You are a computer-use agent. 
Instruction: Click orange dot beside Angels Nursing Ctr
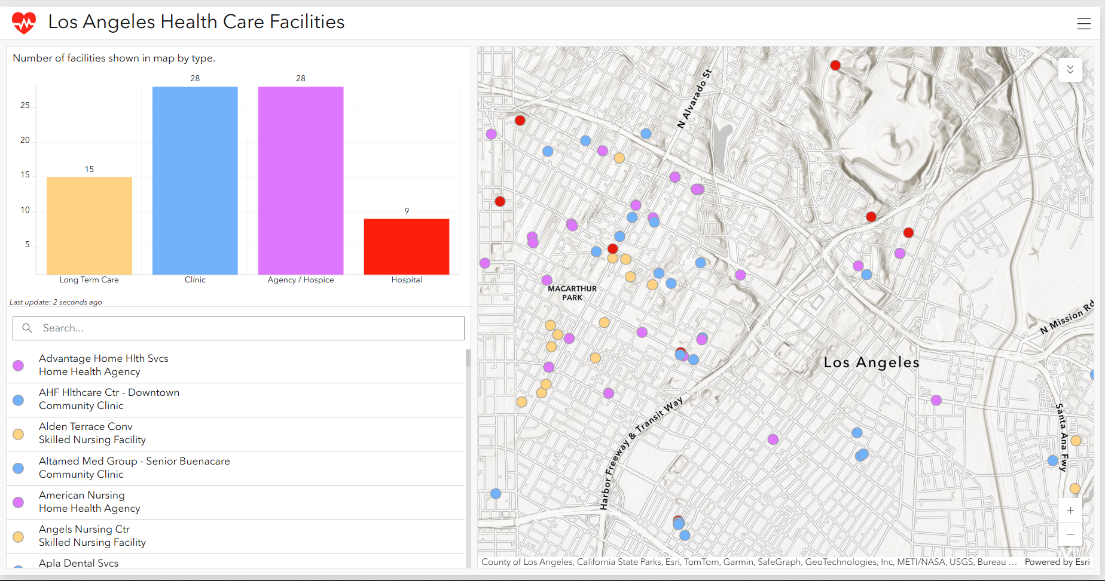pyautogui.click(x=19, y=537)
